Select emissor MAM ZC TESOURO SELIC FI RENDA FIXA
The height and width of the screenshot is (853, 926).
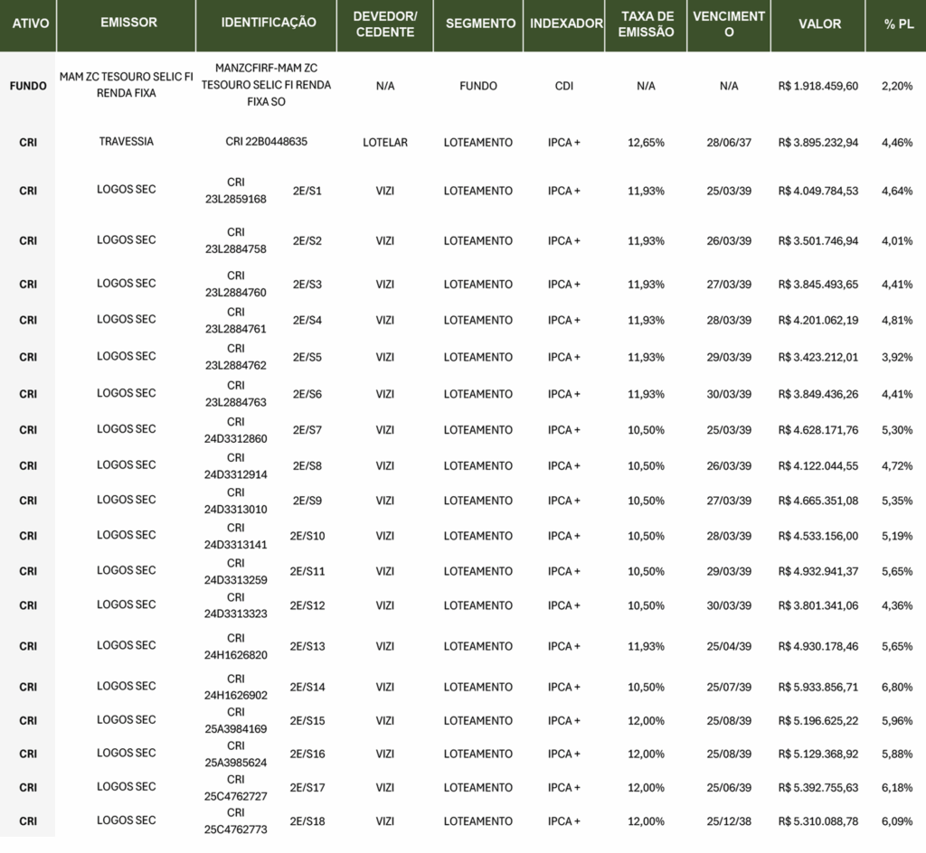pyautogui.click(x=126, y=85)
